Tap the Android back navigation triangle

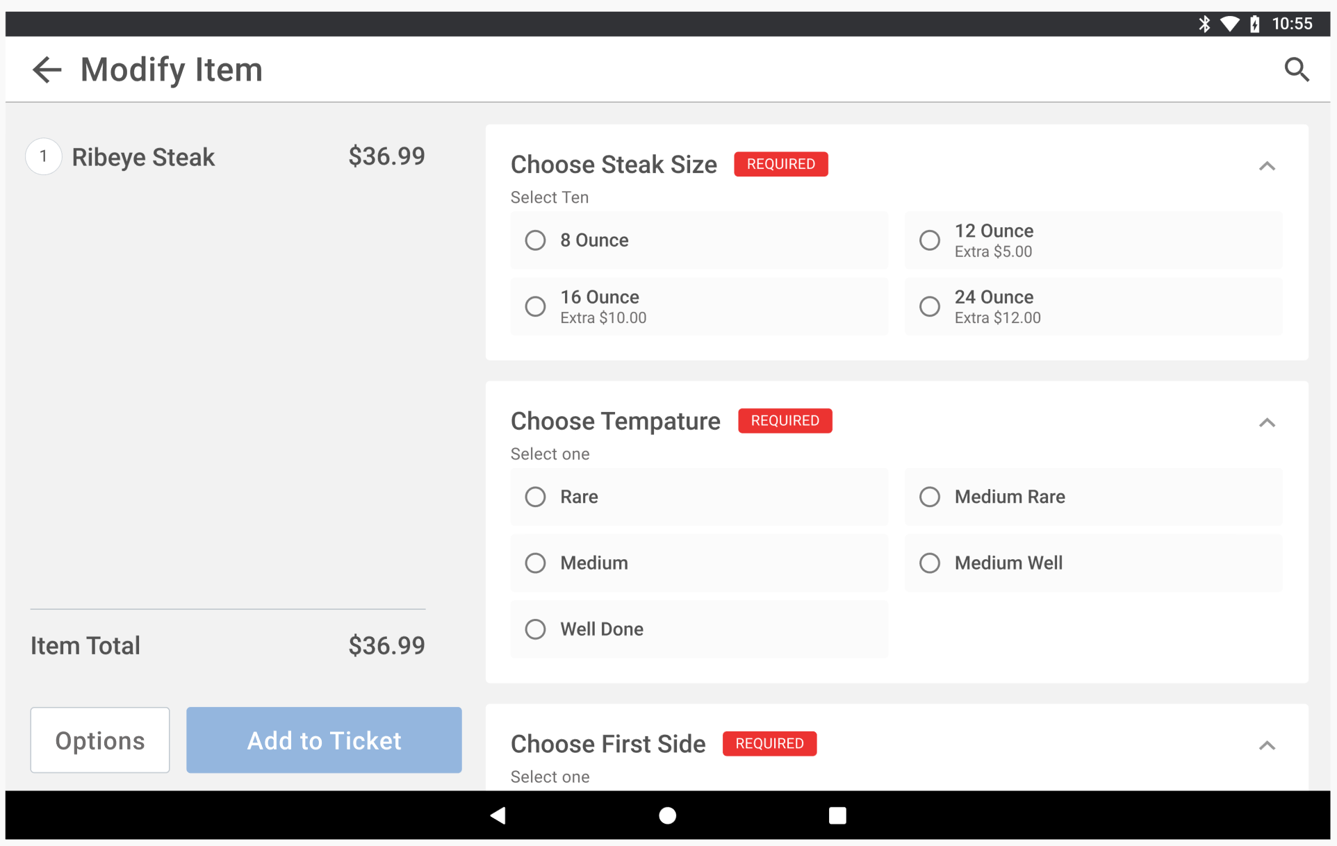[x=498, y=815]
